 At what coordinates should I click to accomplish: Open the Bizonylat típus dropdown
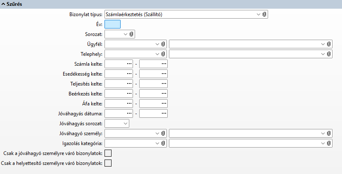point(259,14)
